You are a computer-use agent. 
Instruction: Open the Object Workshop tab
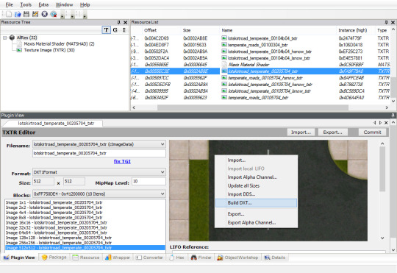coord(237,258)
